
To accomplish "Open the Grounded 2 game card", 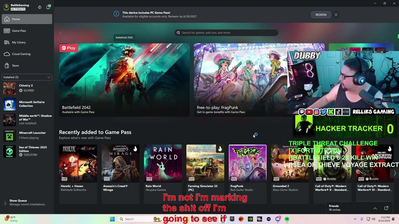I will (x=290, y=174).
